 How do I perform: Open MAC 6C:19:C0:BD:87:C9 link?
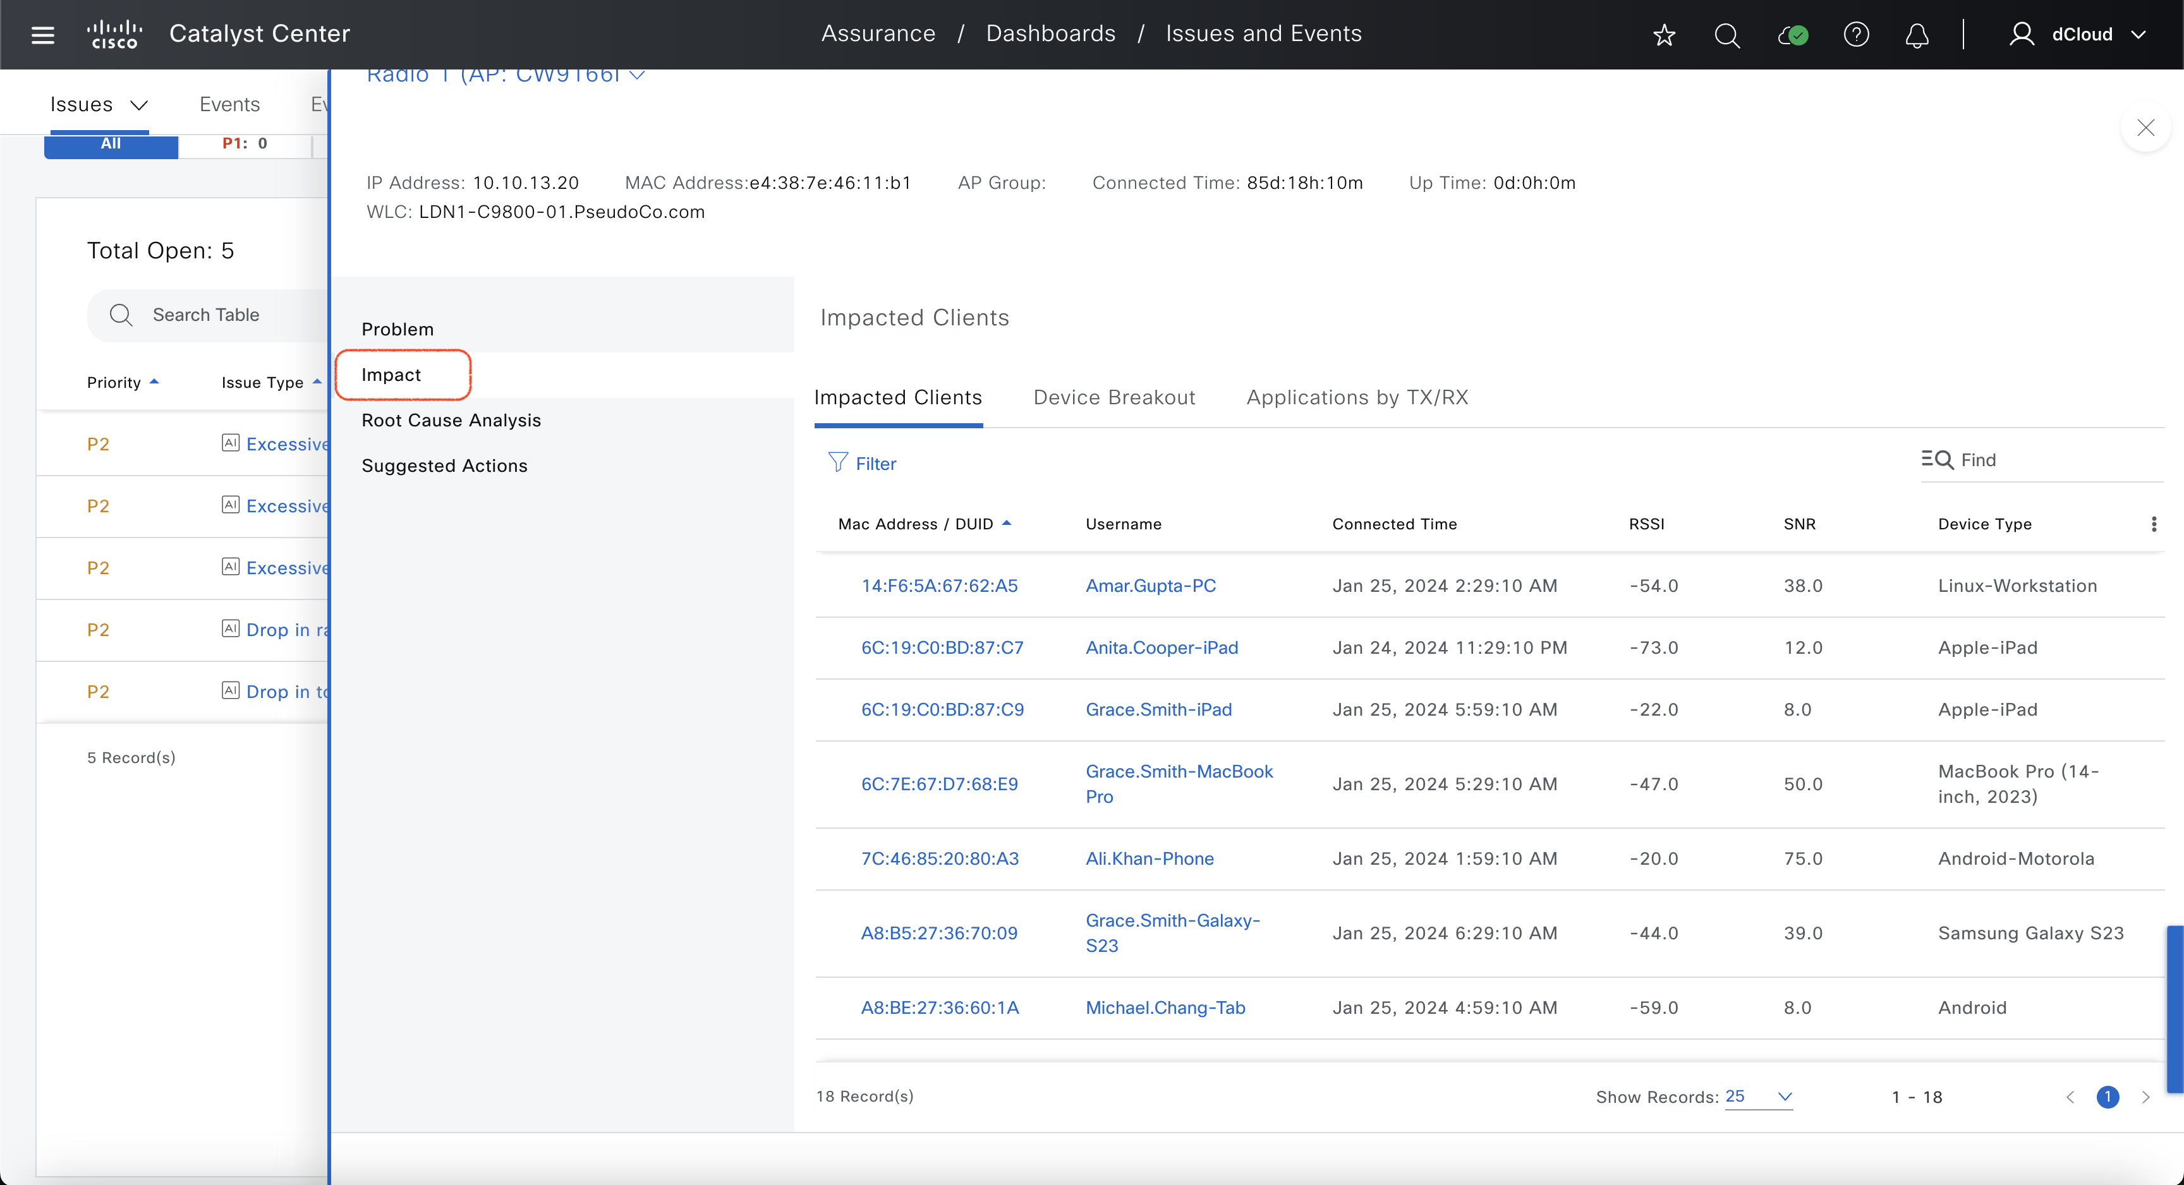[942, 709]
